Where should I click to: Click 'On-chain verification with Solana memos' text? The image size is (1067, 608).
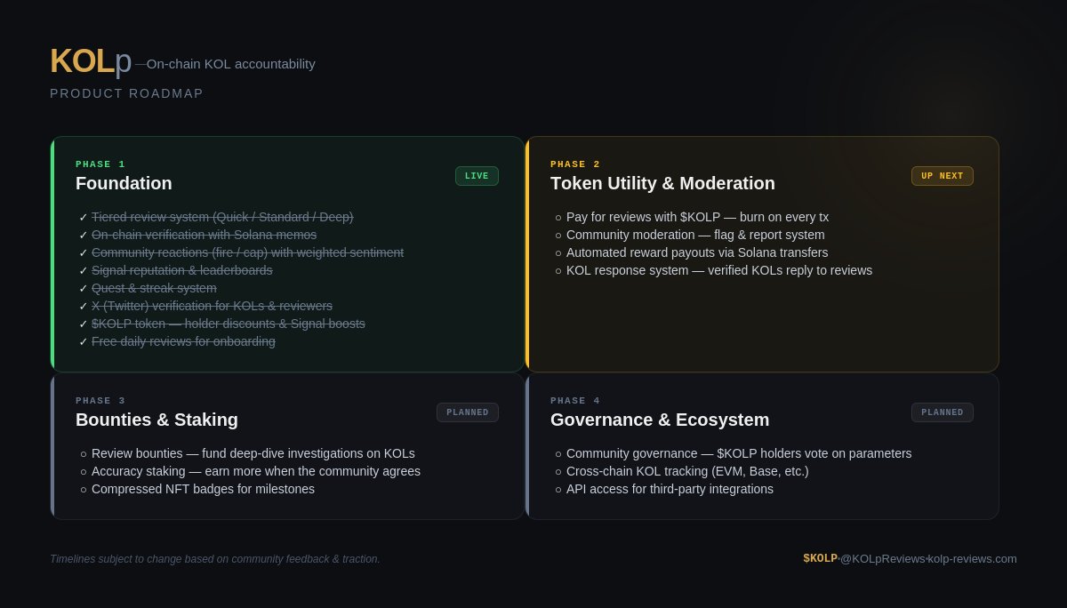tap(204, 235)
